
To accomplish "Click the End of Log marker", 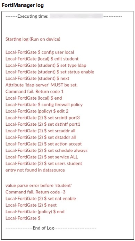I will pyautogui.click(x=51, y=228).
